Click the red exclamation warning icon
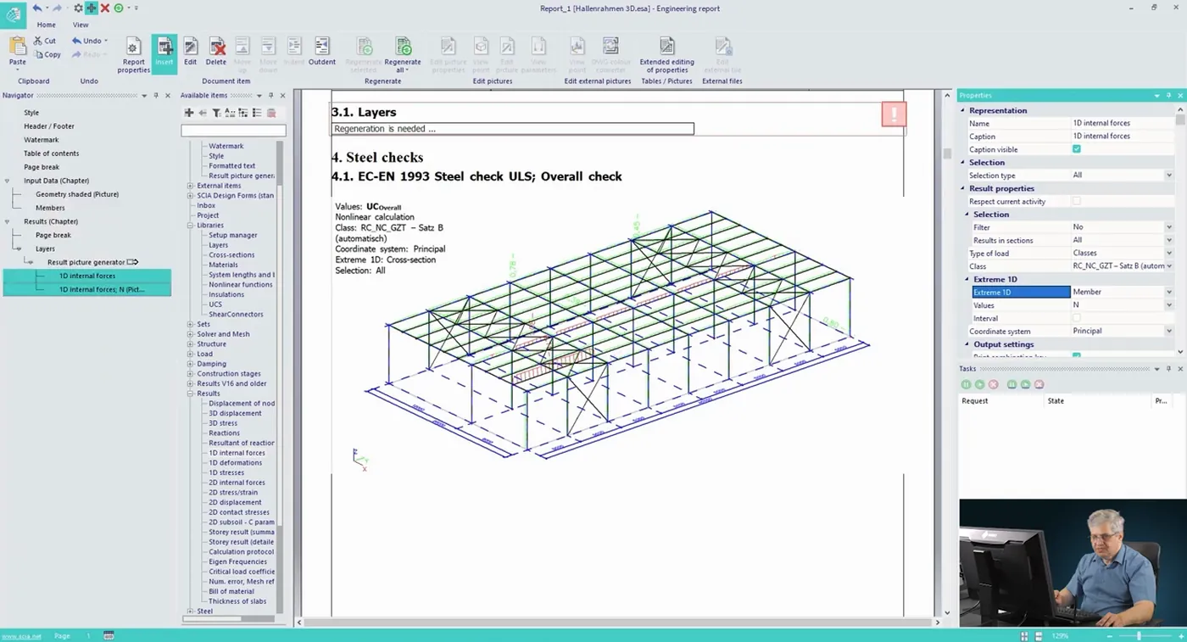This screenshot has width=1187, height=642. (x=894, y=114)
